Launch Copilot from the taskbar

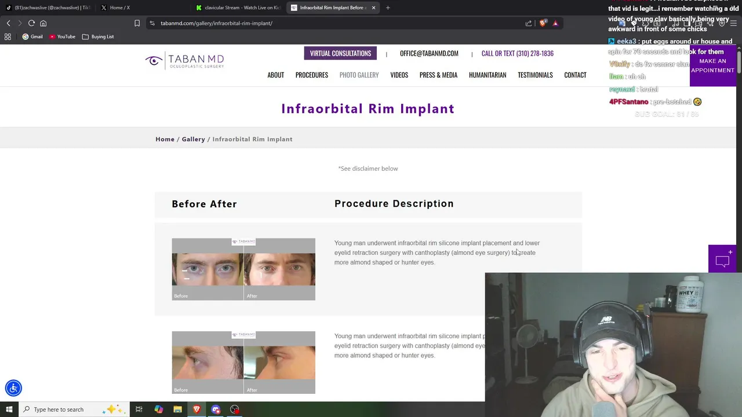point(158,409)
